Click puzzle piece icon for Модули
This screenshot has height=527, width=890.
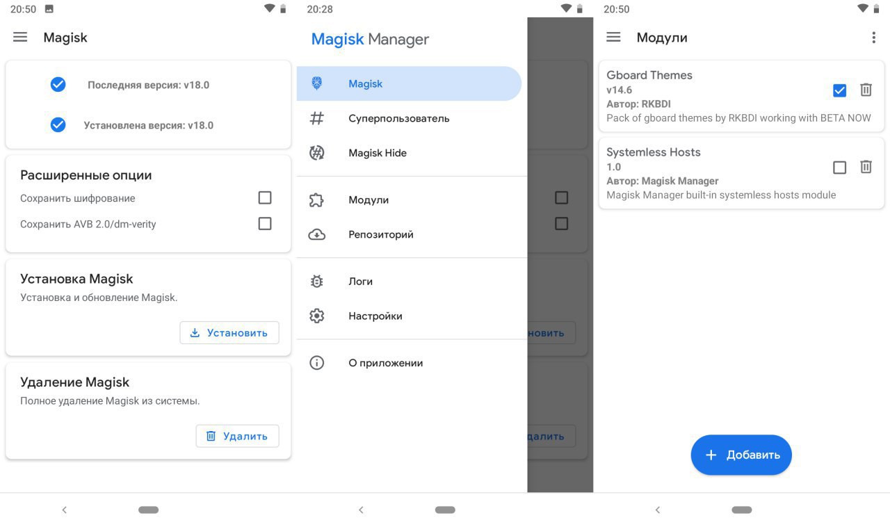(x=316, y=200)
